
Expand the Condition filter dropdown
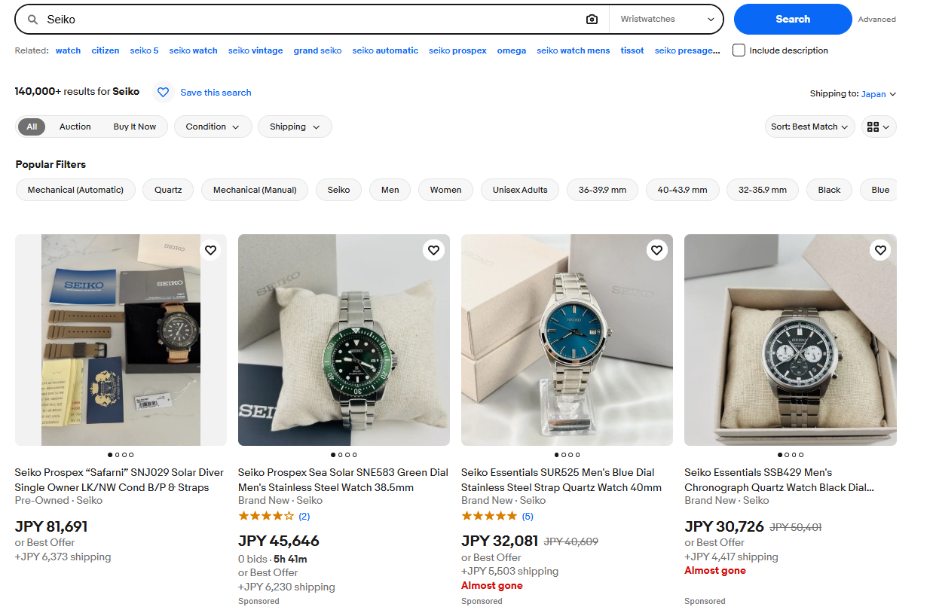point(213,127)
